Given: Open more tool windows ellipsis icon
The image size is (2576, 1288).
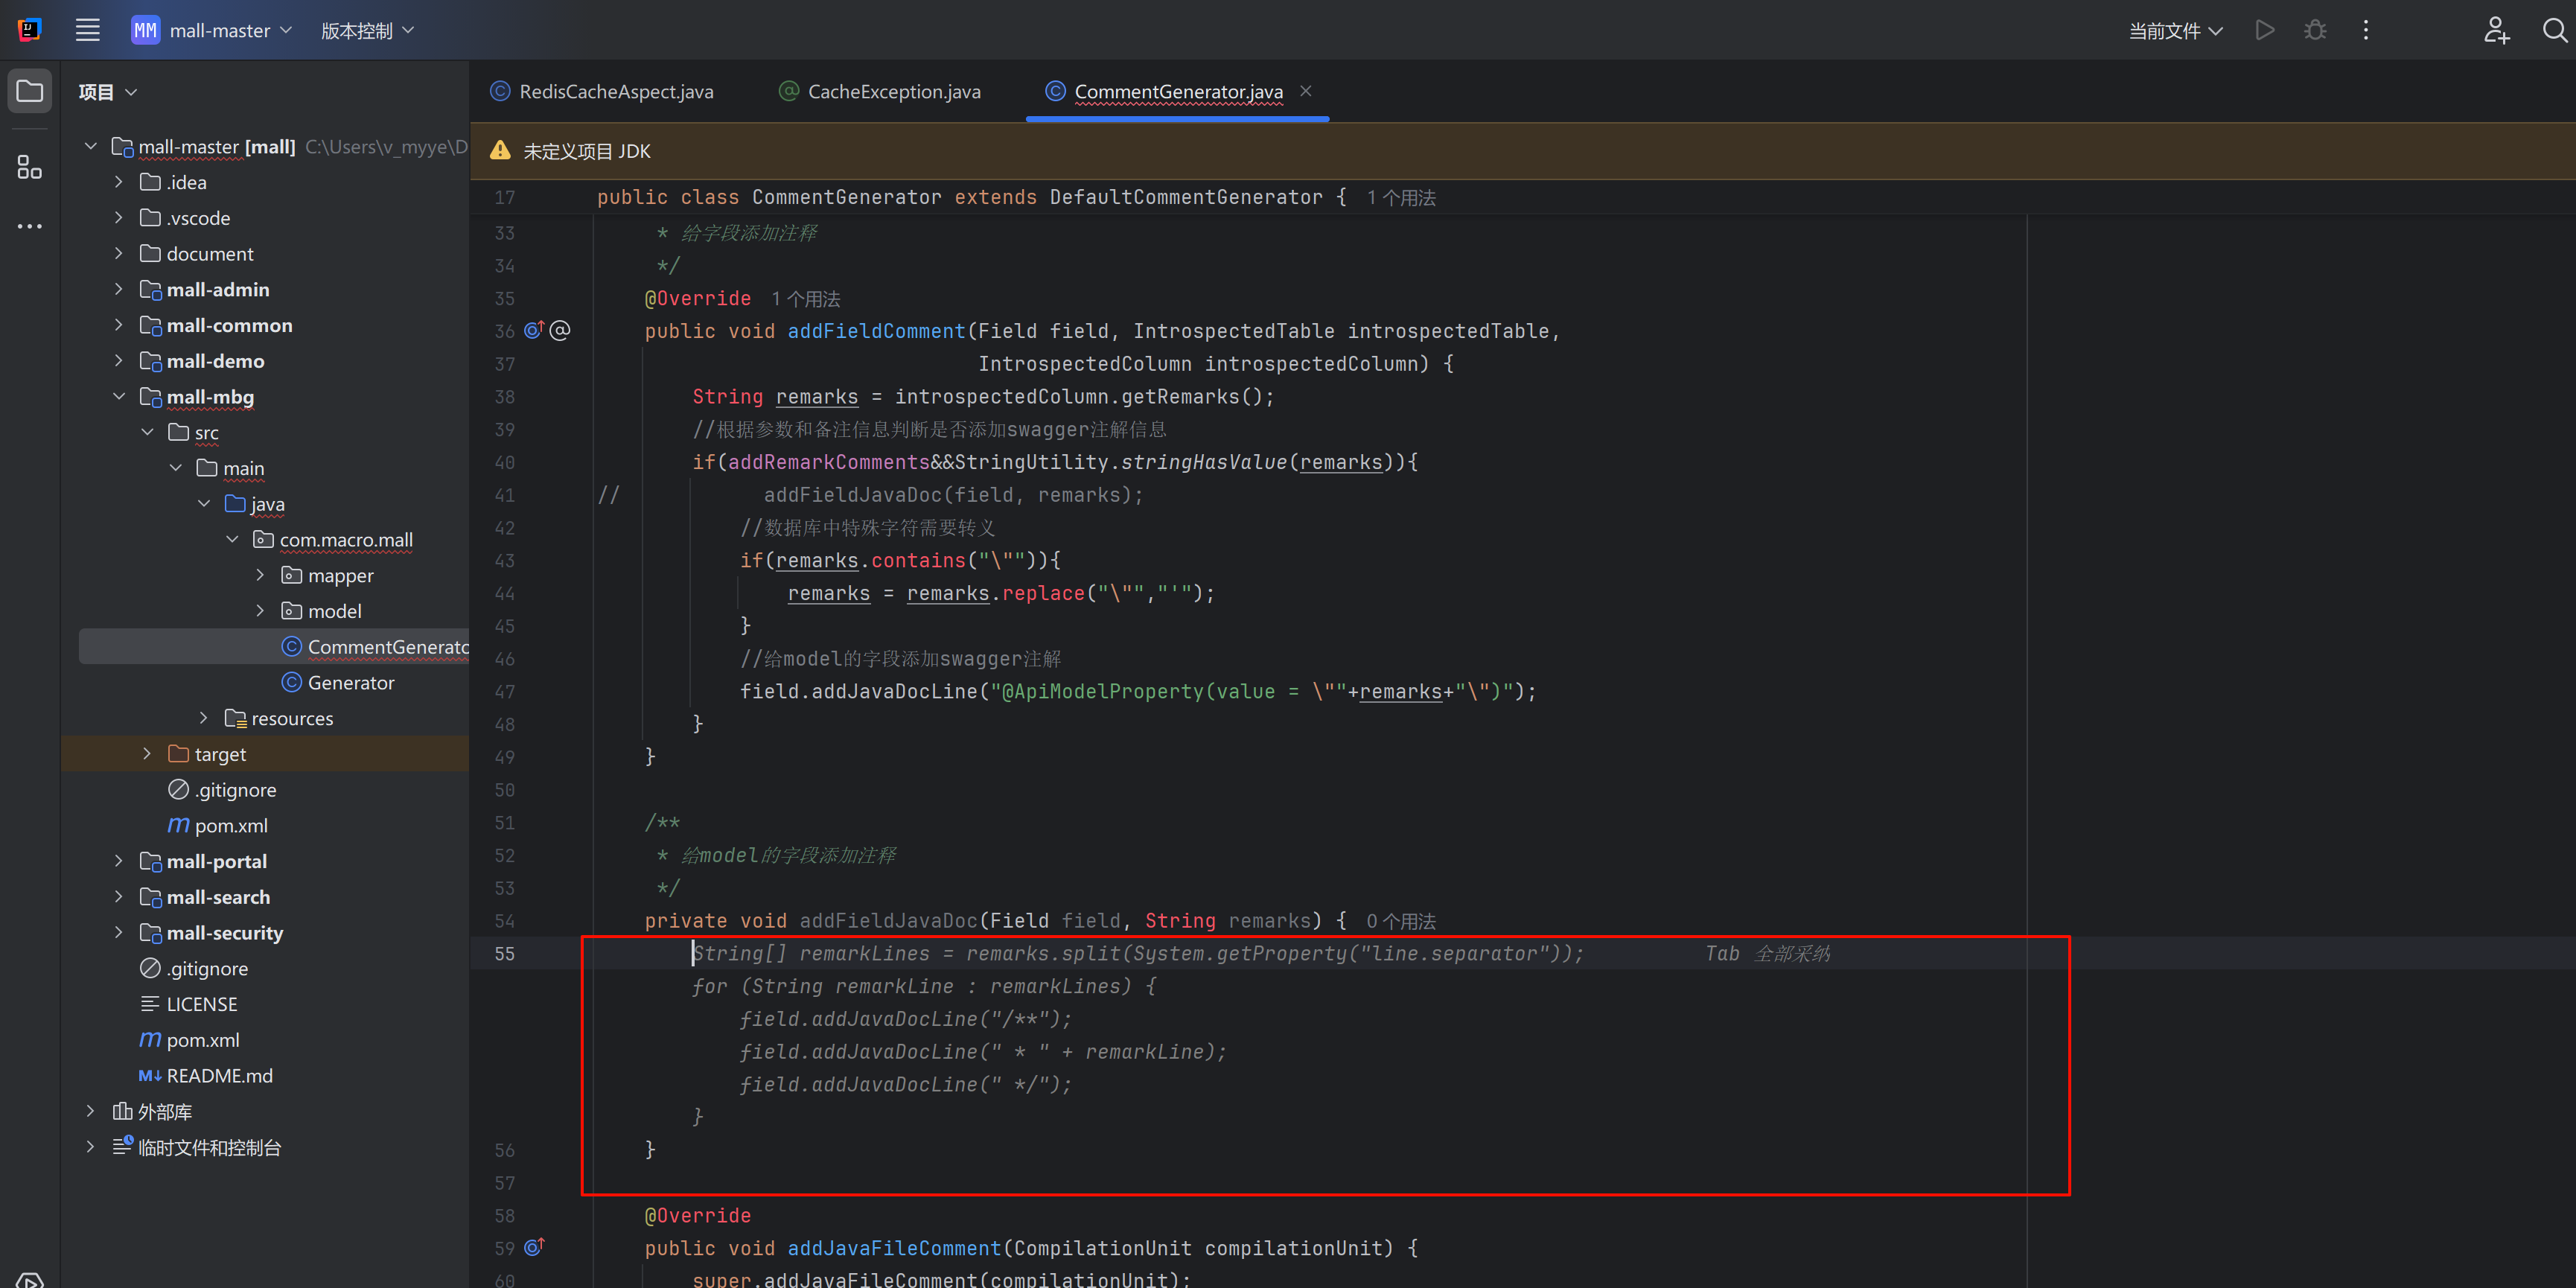Looking at the screenshot, I should pos(30,226).
